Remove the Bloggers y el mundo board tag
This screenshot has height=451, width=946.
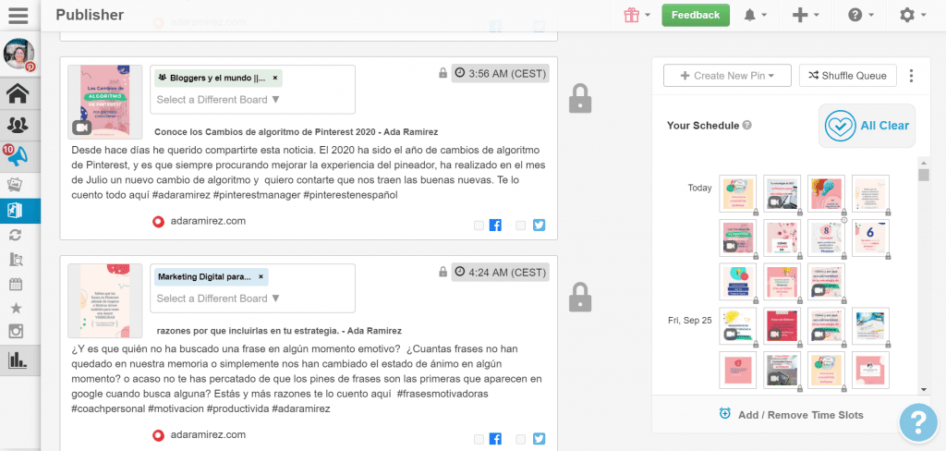coord(275,78)
